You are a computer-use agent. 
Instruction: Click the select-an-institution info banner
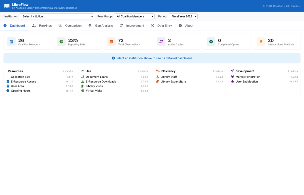(x=152, y=58)
